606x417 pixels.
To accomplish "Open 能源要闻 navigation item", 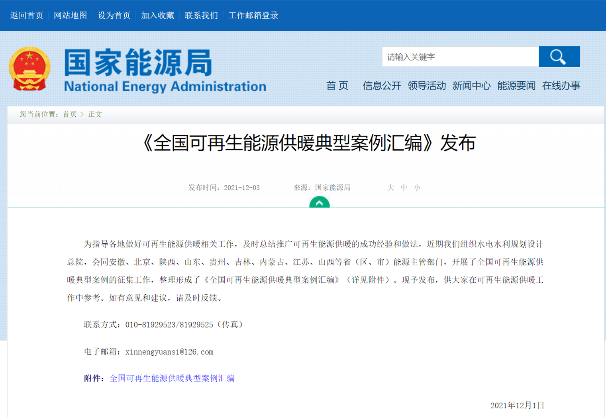I will (516, 86).
